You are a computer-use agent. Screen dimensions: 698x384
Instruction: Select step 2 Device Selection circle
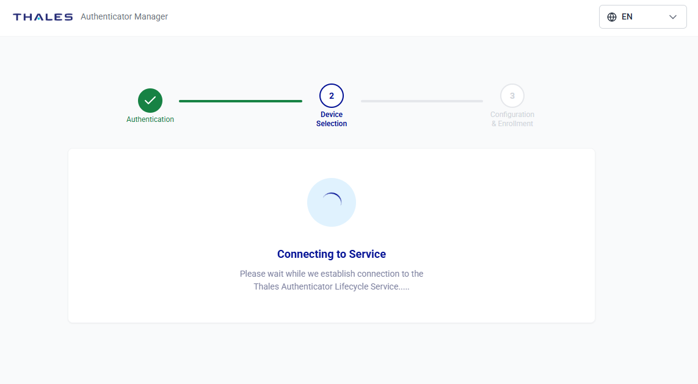332,96
